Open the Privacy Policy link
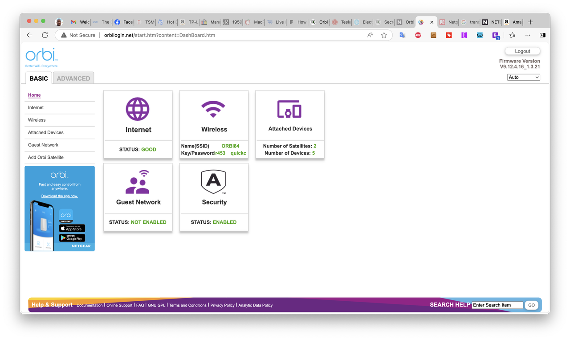 click(x=222, y=305)
